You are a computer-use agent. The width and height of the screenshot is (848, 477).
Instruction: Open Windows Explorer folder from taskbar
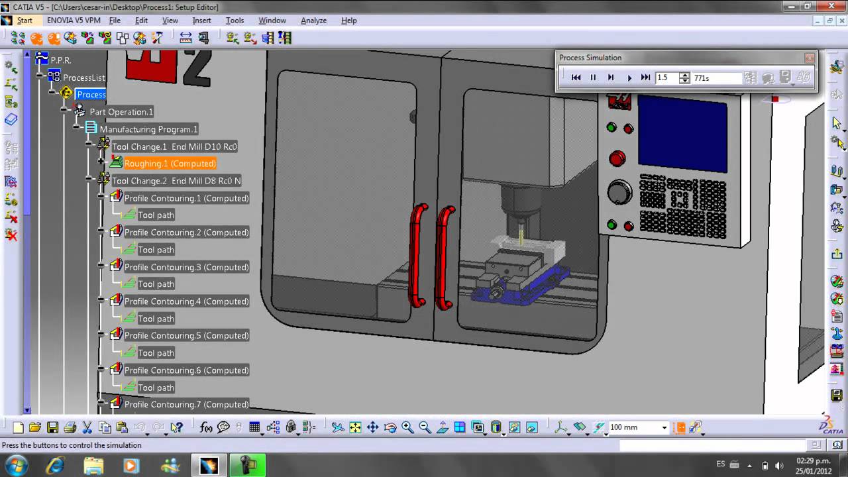(93, 466)
